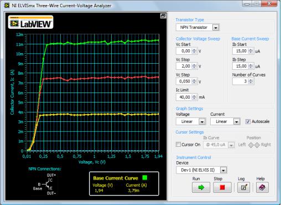Open the Help book icon

[x=262, y=187]
